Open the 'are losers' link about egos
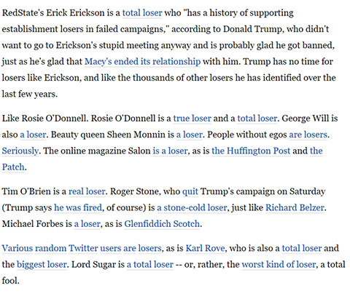Screen dimensions: 350x299 coord(308,135)
